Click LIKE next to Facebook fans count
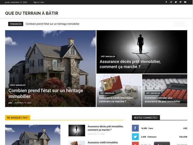This screenshot has width=193, height=145. pyautogui.click(x=185, y=128)
